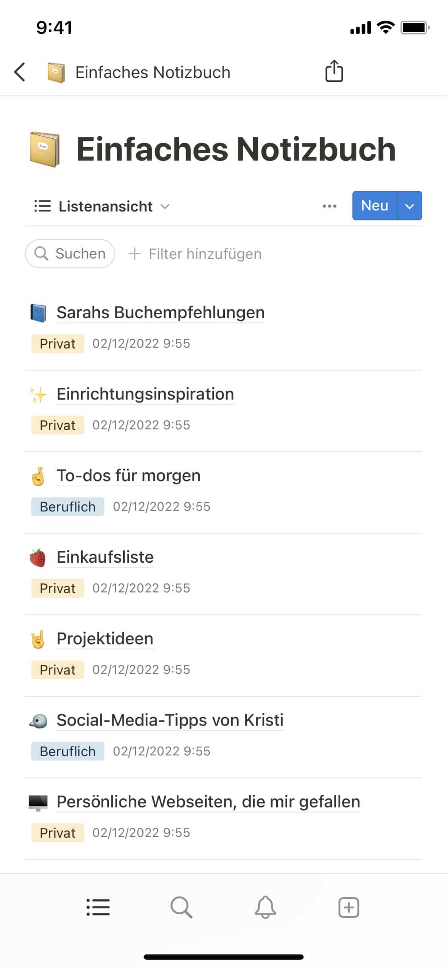This screenshot has height=968, width=447.
Task: Tap the Beruflich tag under Social-Media-Tipps
Action: pyautogui.click(x=68, y=751)
